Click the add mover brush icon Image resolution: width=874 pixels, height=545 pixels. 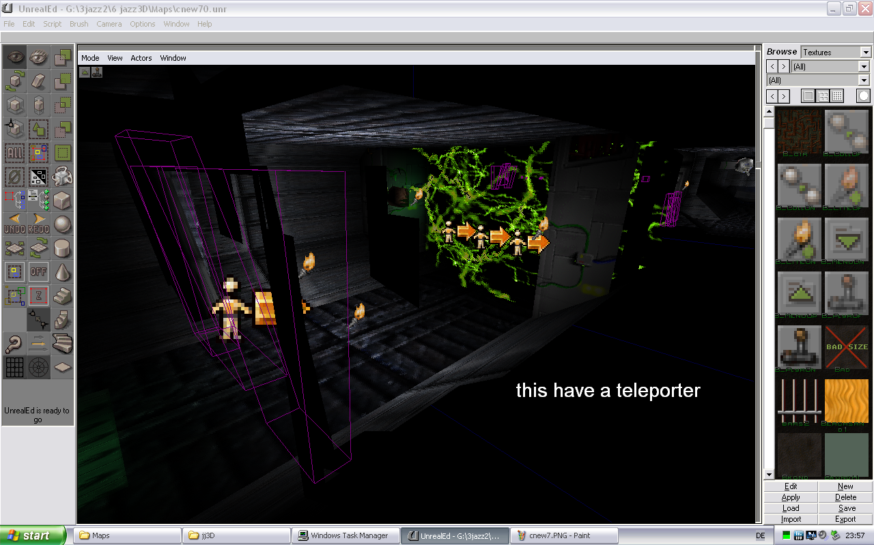click(x=62, y=177)
